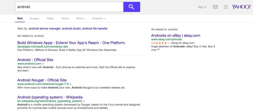Click 'One Platform. Millions of Devices' description

(67, 50)
